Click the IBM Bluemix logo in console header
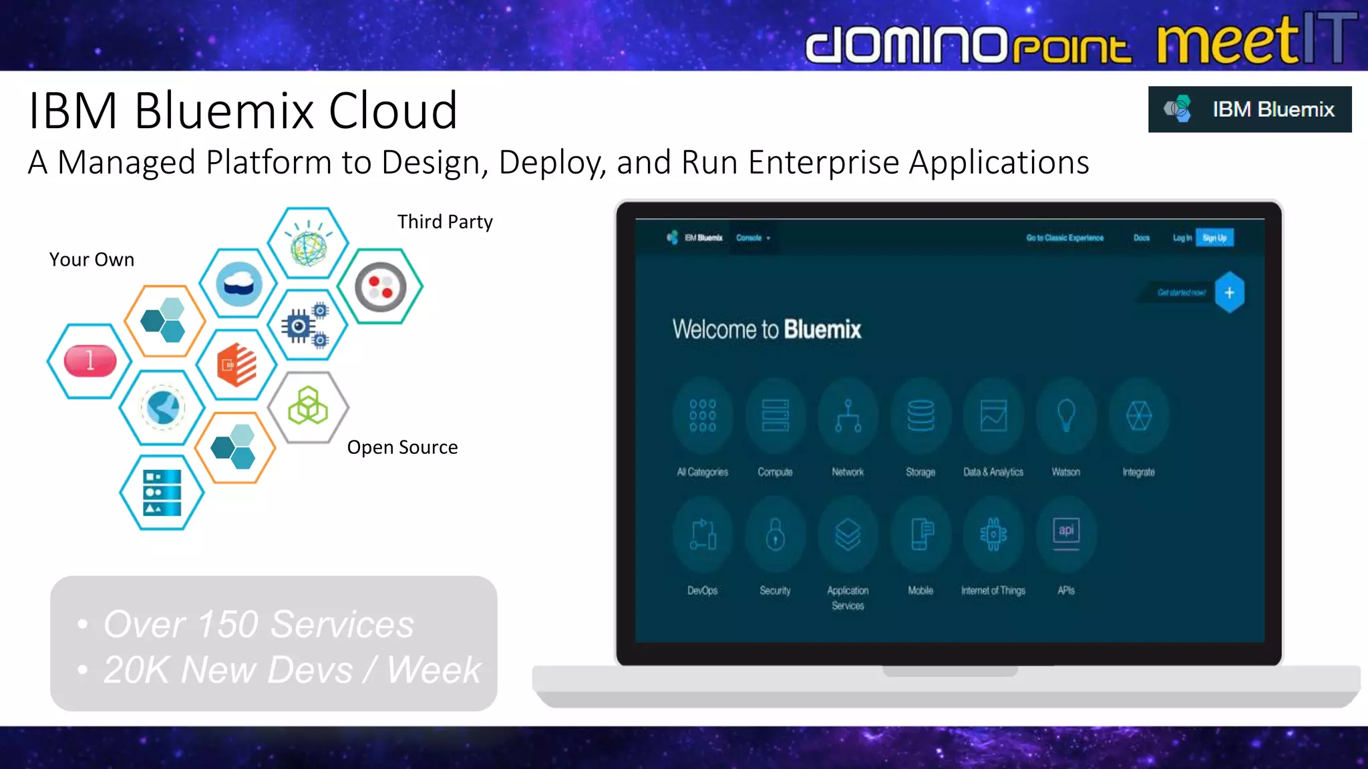This screenshot has width=1368, height=769. click(x=695, y=238)
